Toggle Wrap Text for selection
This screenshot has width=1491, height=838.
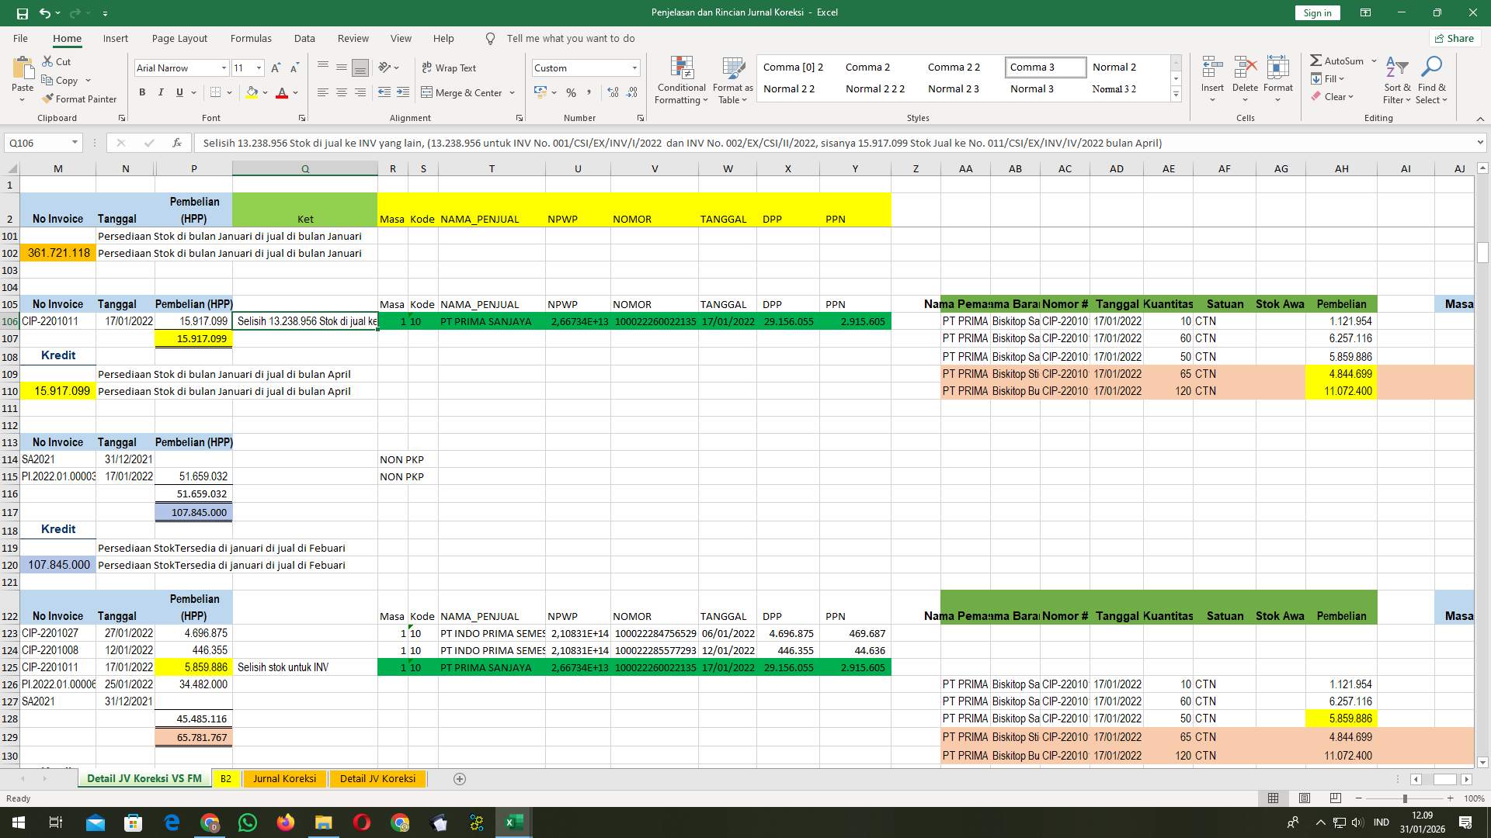tap(449, 68)
